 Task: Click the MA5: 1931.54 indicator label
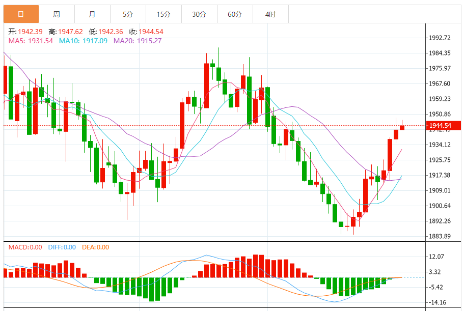click(x=31, y=41)
